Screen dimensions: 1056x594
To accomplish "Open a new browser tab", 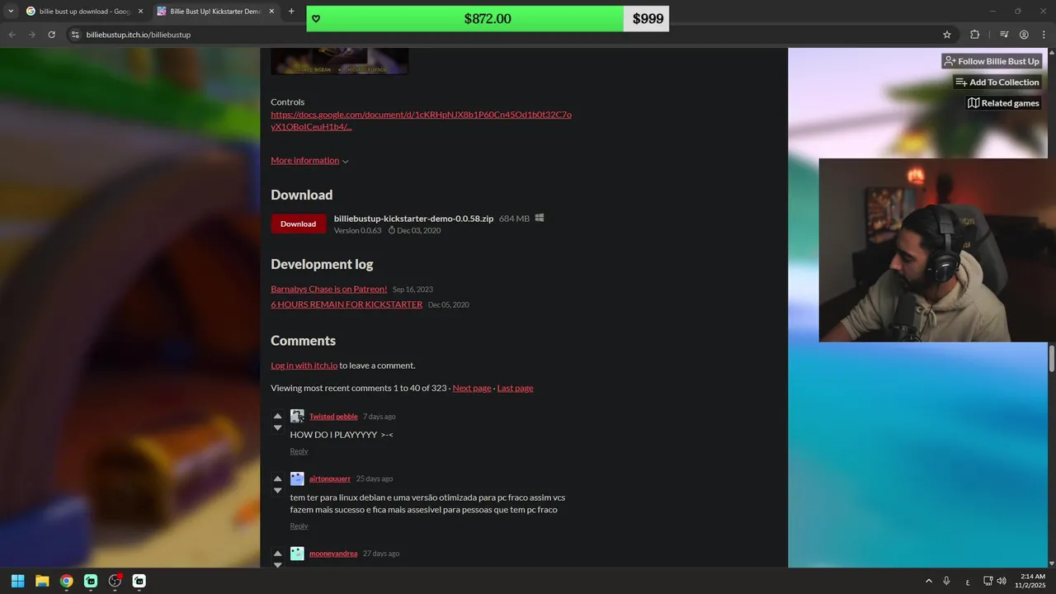I will click(x=291, y=12).
